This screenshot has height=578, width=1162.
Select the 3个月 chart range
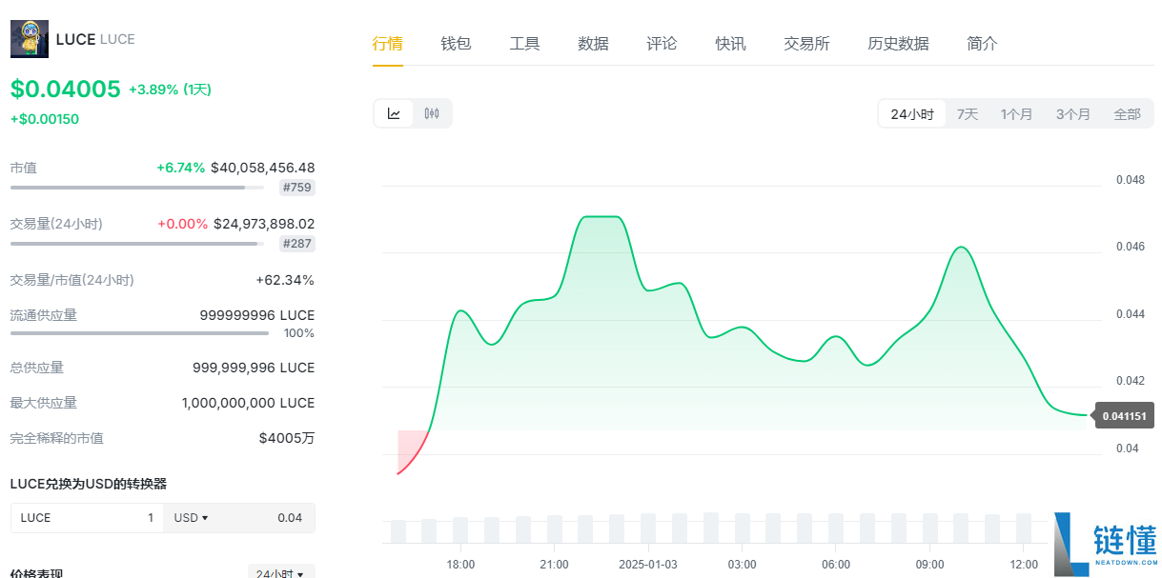point(1072,114)
